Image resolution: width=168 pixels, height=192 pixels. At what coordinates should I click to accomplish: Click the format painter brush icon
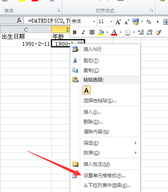tap(158, 32)
